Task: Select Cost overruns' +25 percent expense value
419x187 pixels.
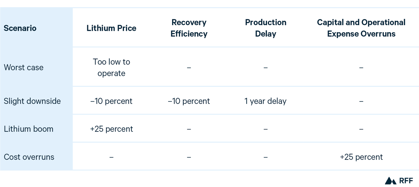Action: 361,157
